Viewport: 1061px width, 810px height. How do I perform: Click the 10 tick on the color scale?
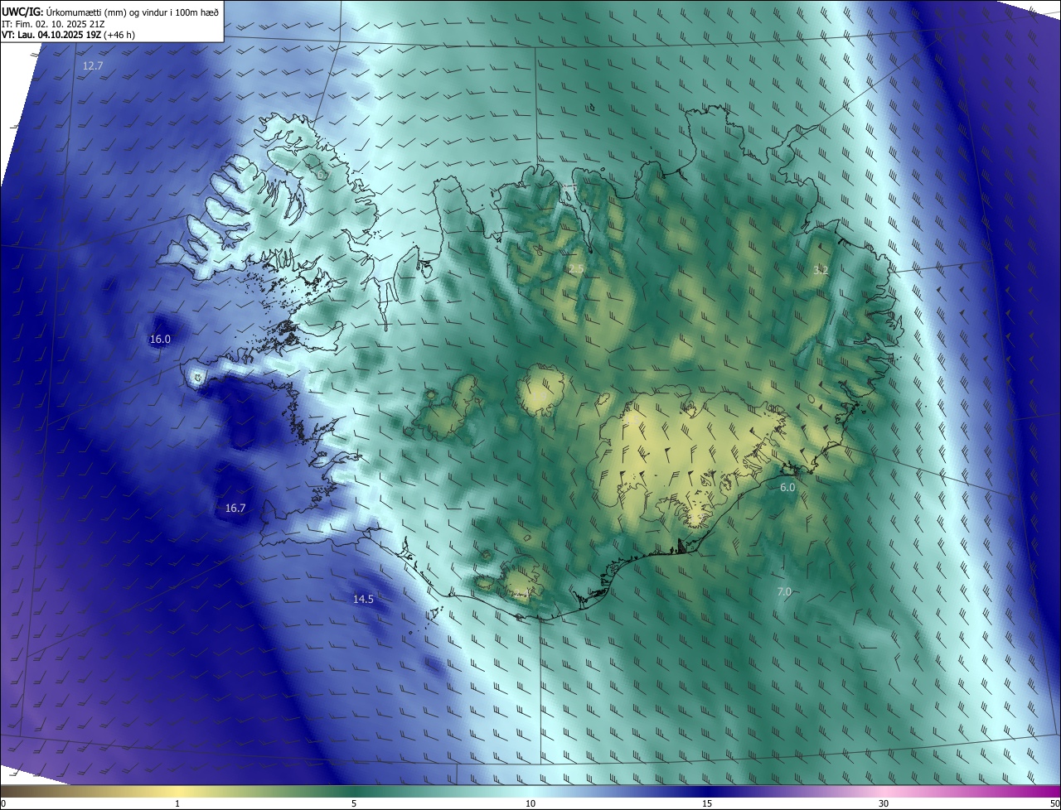click(530, 804)
